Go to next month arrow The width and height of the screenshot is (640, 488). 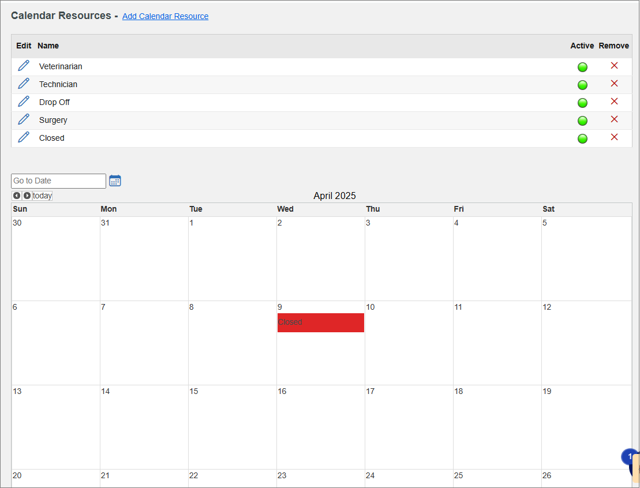tap(27, 196)
